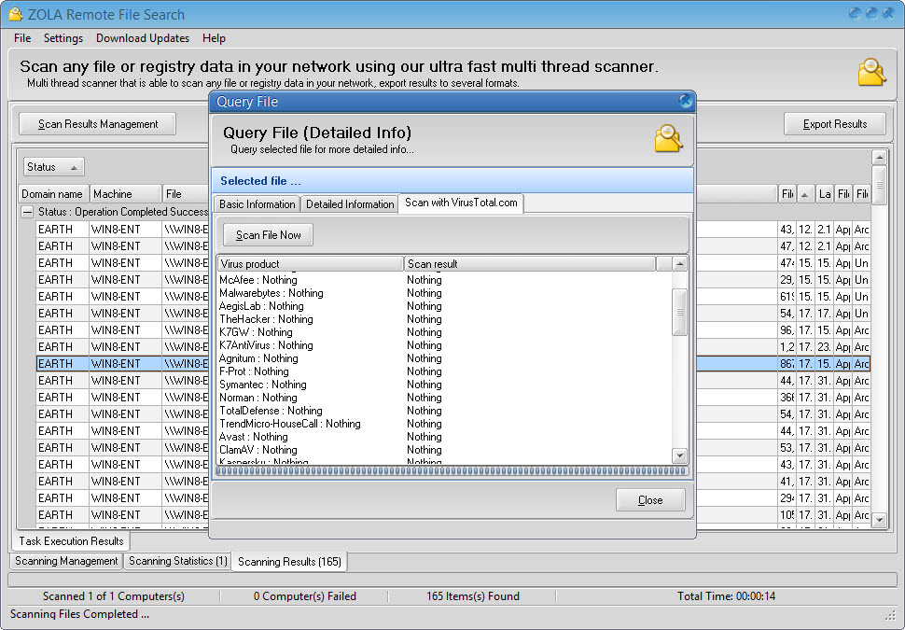
Task: Click the sort arrow column header icon
Action: coord(805,194)
